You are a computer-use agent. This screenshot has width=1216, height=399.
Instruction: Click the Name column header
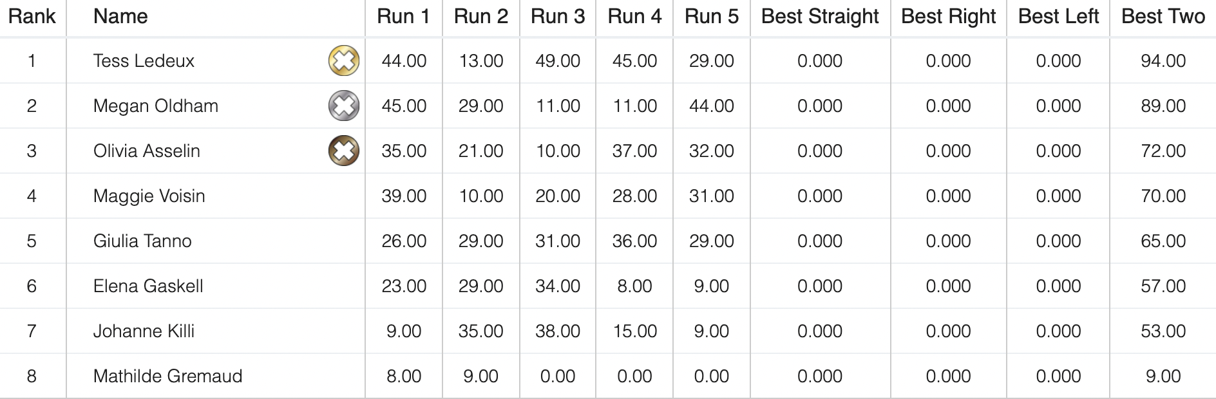click(x=120, y=17)
